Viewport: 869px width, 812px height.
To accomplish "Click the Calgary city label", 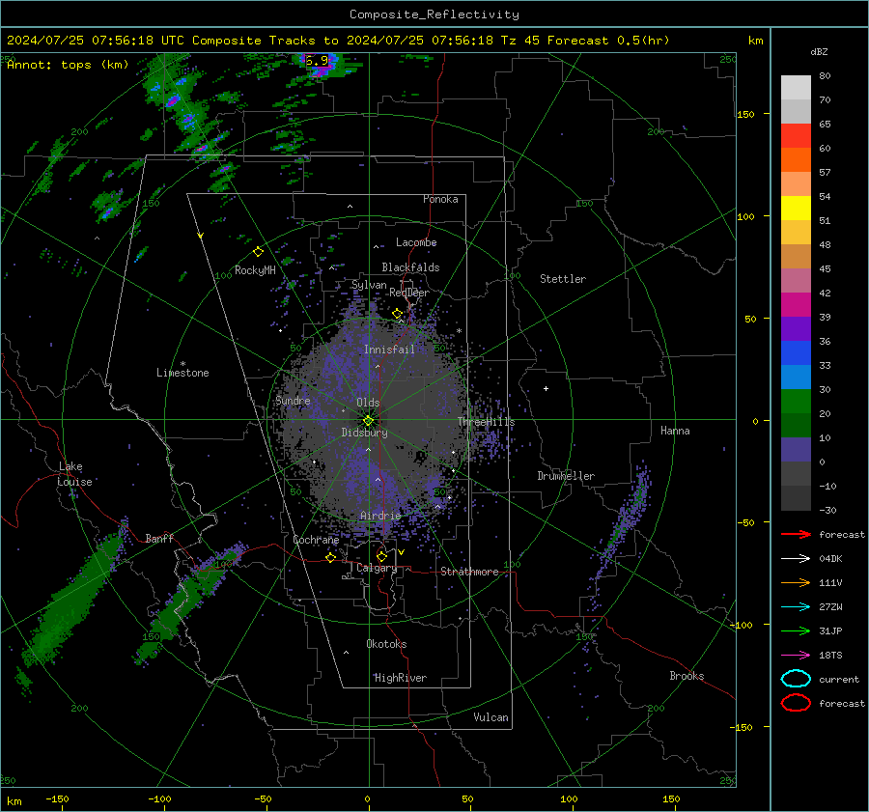I will coord(377,568).
